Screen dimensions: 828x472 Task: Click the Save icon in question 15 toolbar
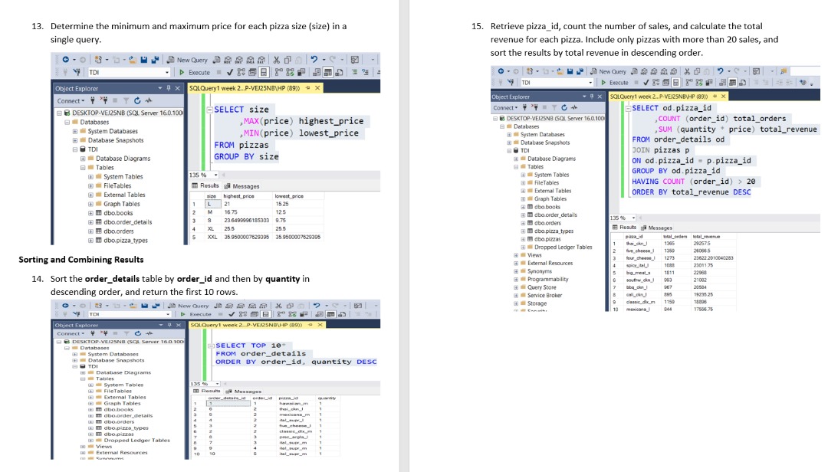click(570, 71)
